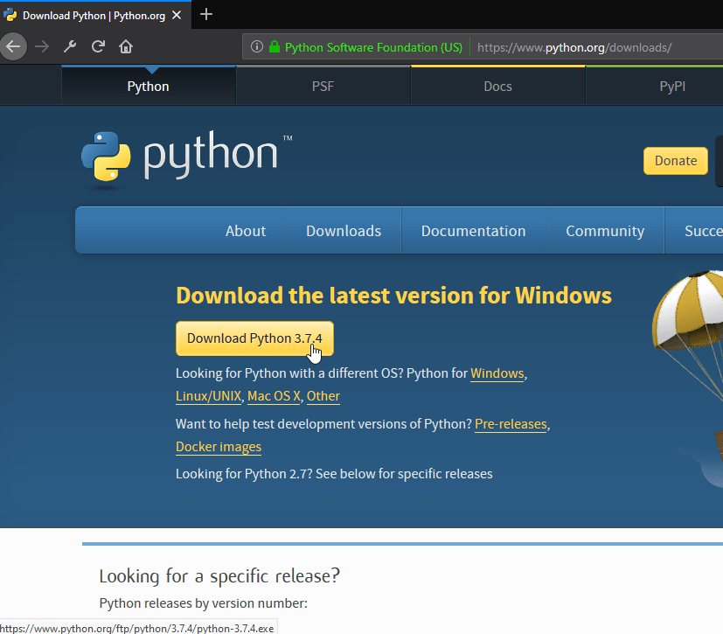Open the Downloads menu
This screenshot has height=634, width=723.
(343, 230)
